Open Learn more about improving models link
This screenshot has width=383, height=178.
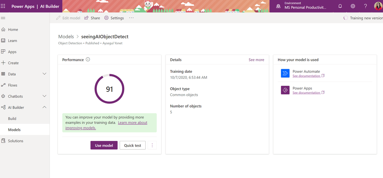[106, 125]
